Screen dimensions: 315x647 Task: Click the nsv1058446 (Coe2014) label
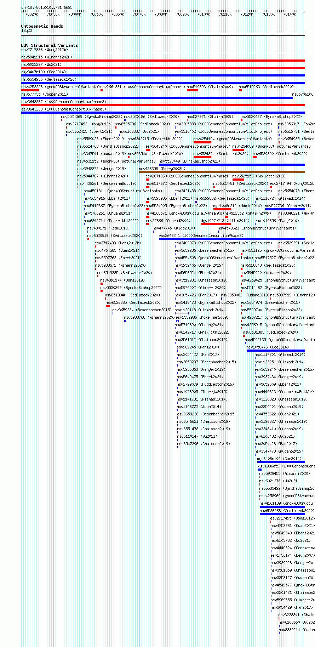point(268,347)
